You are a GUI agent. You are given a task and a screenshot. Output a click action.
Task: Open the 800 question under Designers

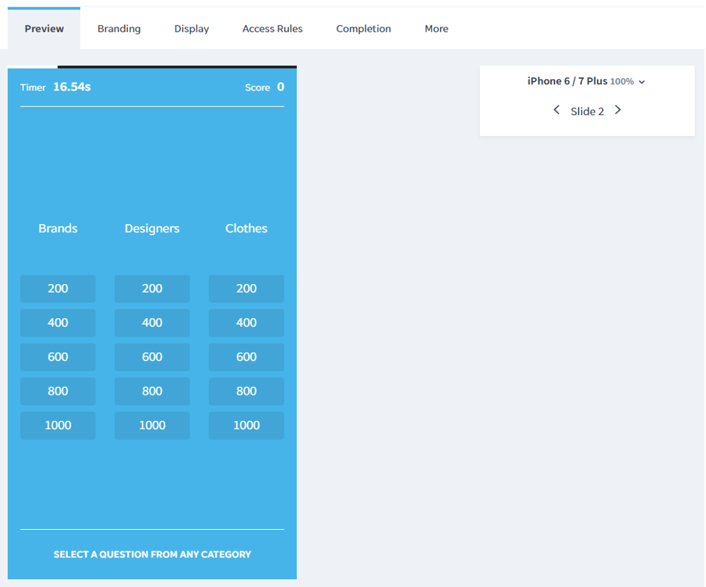click(x=152, y=391)
